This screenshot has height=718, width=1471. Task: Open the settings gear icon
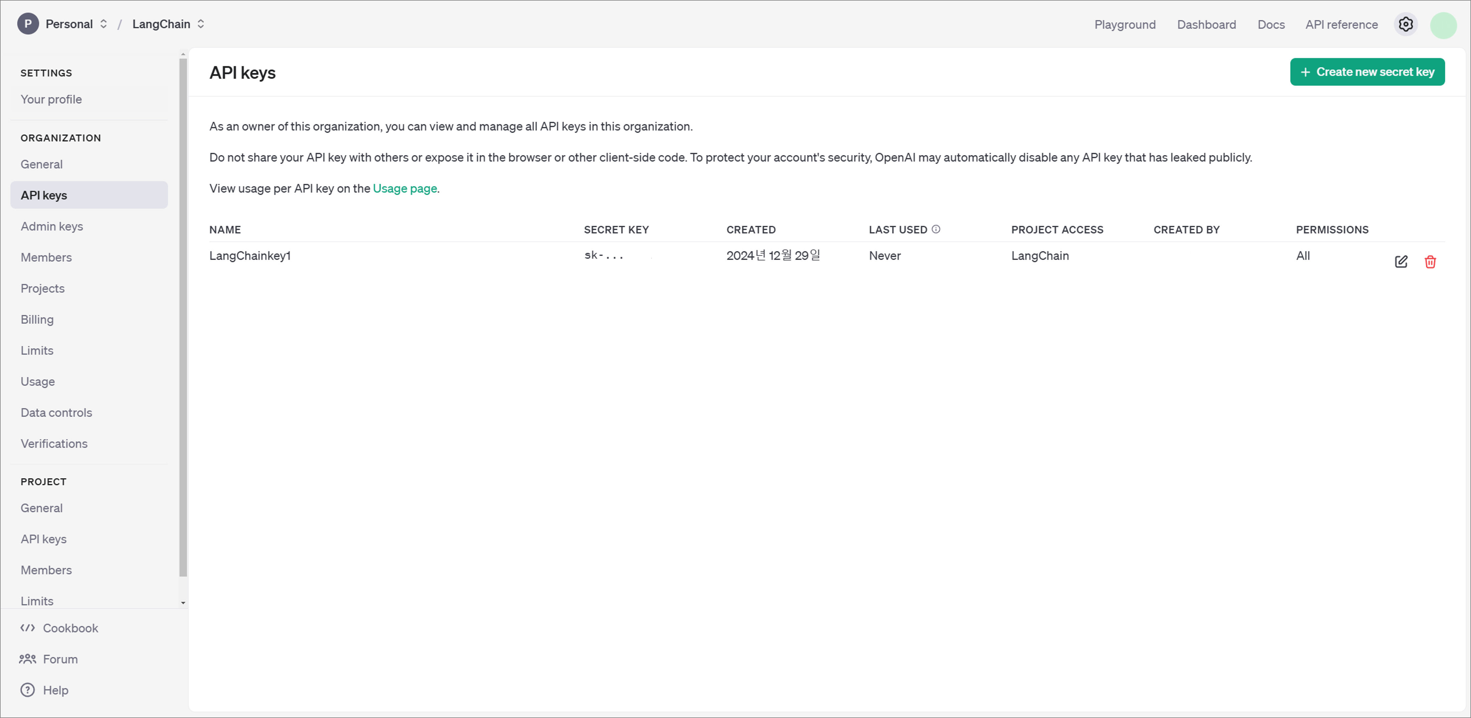[1405, 24]
